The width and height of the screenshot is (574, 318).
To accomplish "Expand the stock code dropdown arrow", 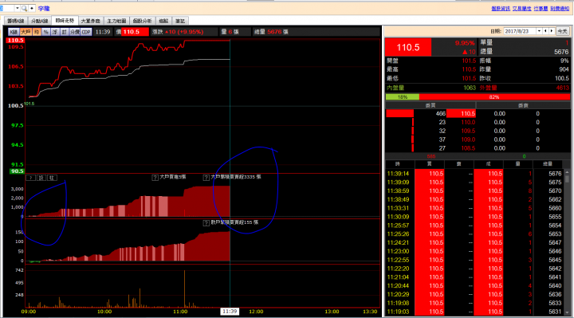I will tap(17, 8).
